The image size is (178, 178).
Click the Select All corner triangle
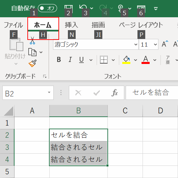(x=8, y=111)
